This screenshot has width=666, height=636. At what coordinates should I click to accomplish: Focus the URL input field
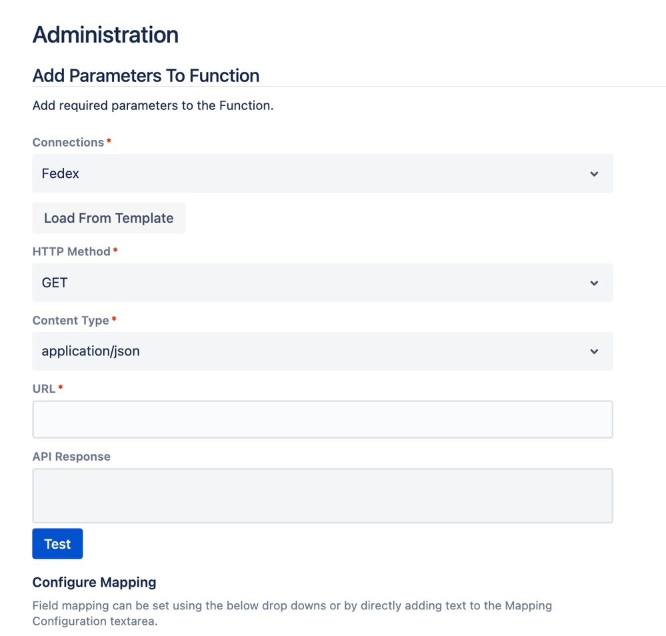pyautogui.click(x=323, y=419)
